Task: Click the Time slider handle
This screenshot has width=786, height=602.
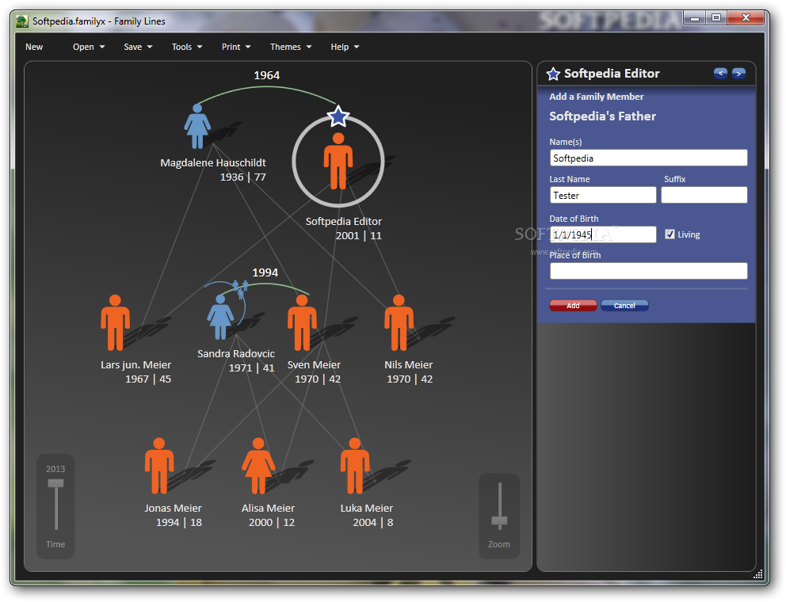Action: point(55,483)
